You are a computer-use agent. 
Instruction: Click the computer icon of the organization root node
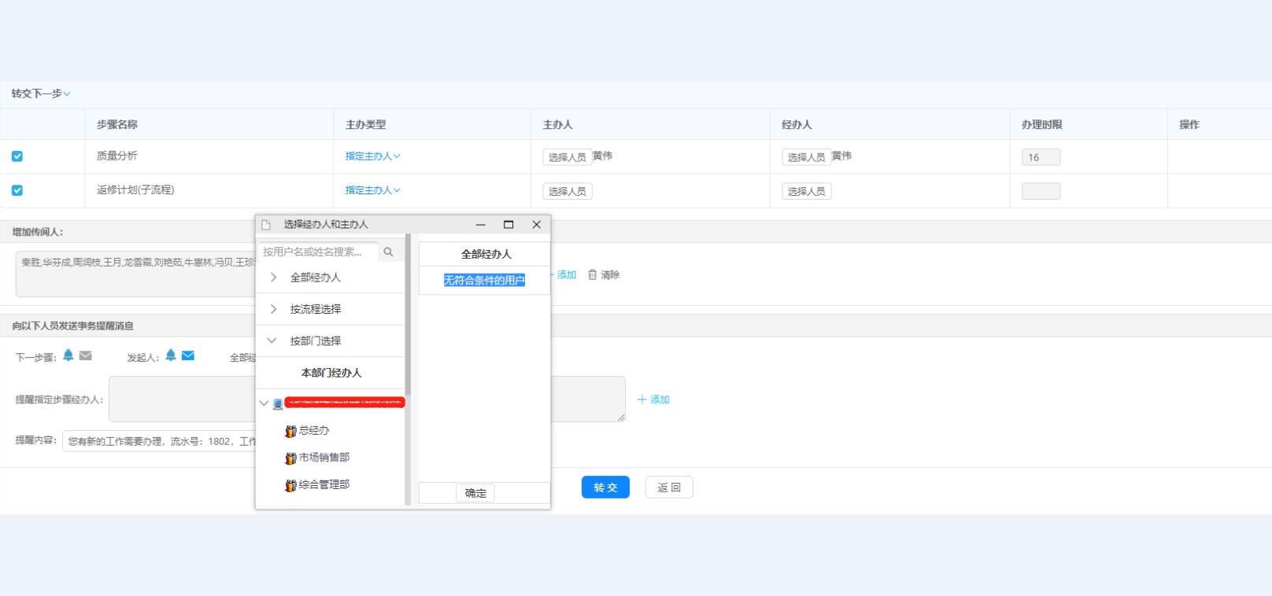coord(278,403)
